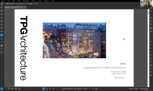Toggle split view vertical

click(x=9, y=89)
